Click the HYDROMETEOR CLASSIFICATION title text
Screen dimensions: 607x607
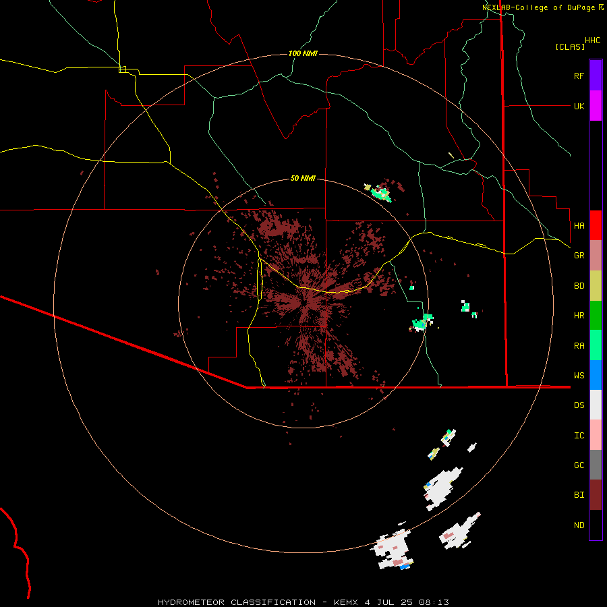237,602
